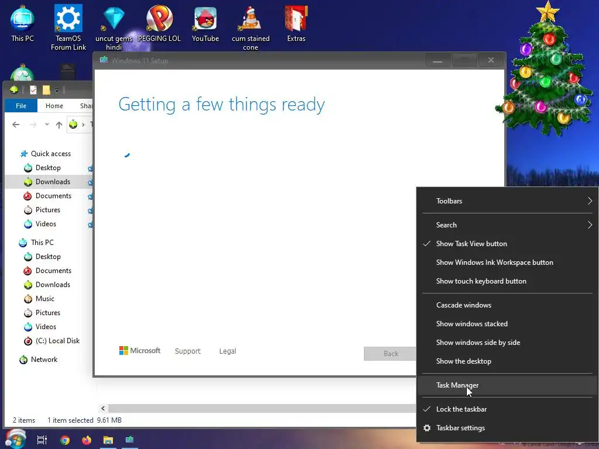Viewport: 599px width, 449px height.
Task: Click the Network icon in the Explorer sidebar
Action: click(23, 360)
